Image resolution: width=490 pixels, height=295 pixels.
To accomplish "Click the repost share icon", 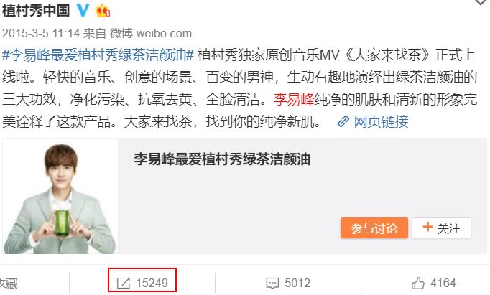I will (x=123, y=283).
